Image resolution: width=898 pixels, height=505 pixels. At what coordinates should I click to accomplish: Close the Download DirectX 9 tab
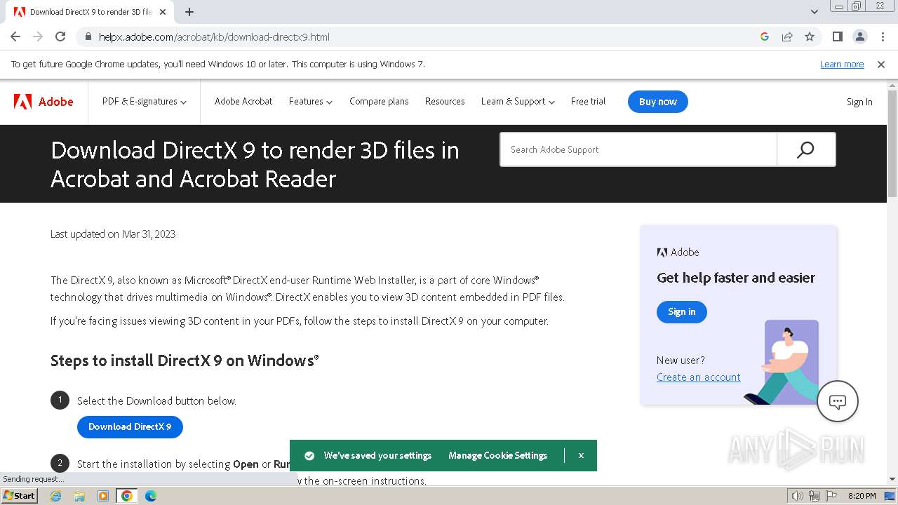pyautogui.click(x=163, y=12)
